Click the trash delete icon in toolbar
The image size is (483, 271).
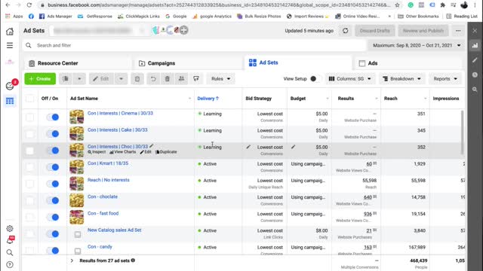point(168,78)
